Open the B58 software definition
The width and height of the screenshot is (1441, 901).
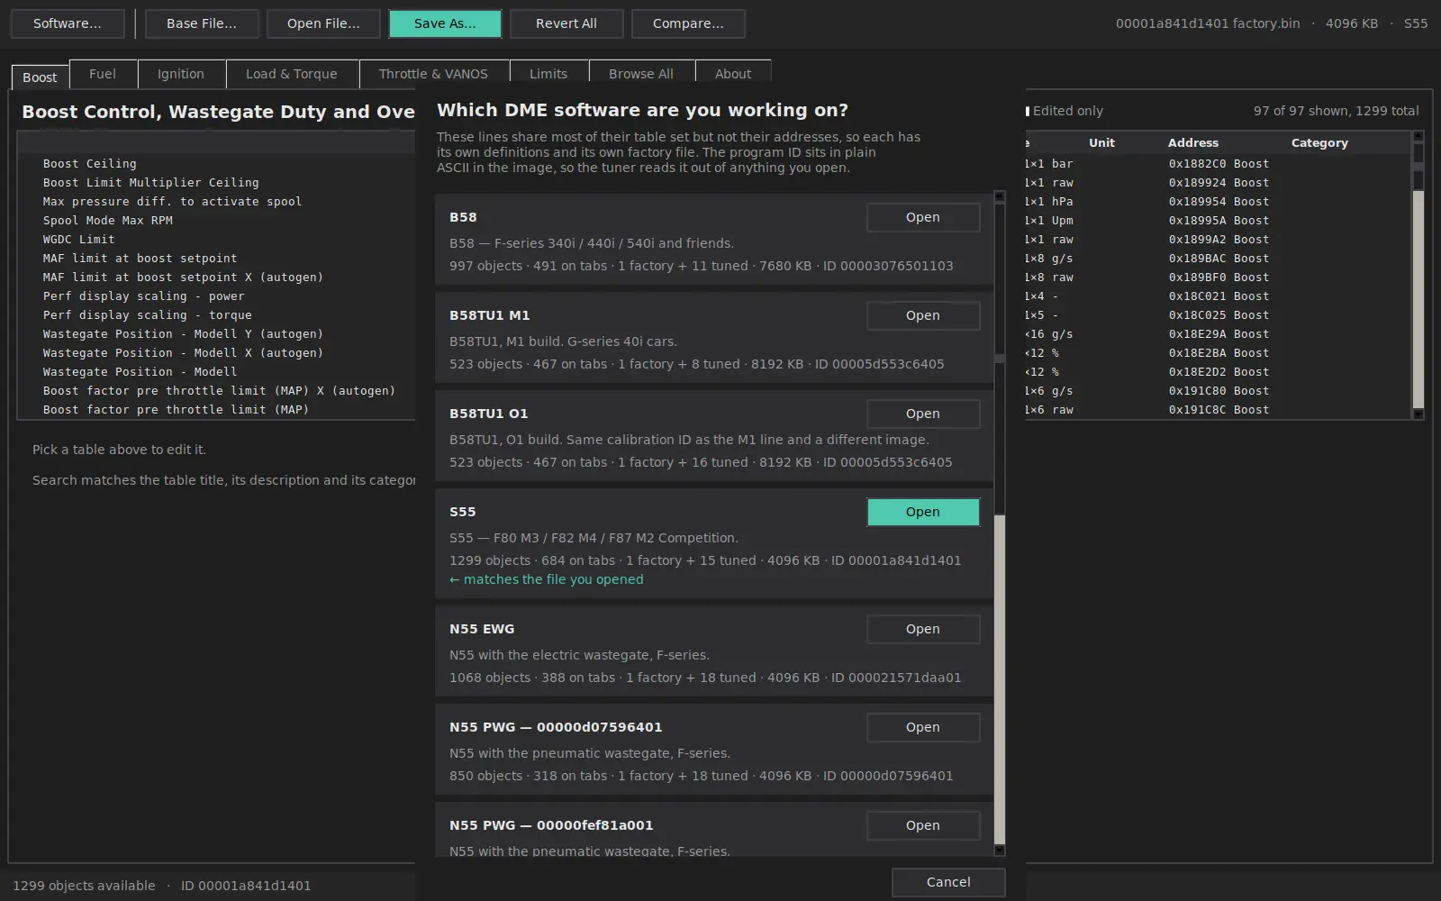point(923,217)
